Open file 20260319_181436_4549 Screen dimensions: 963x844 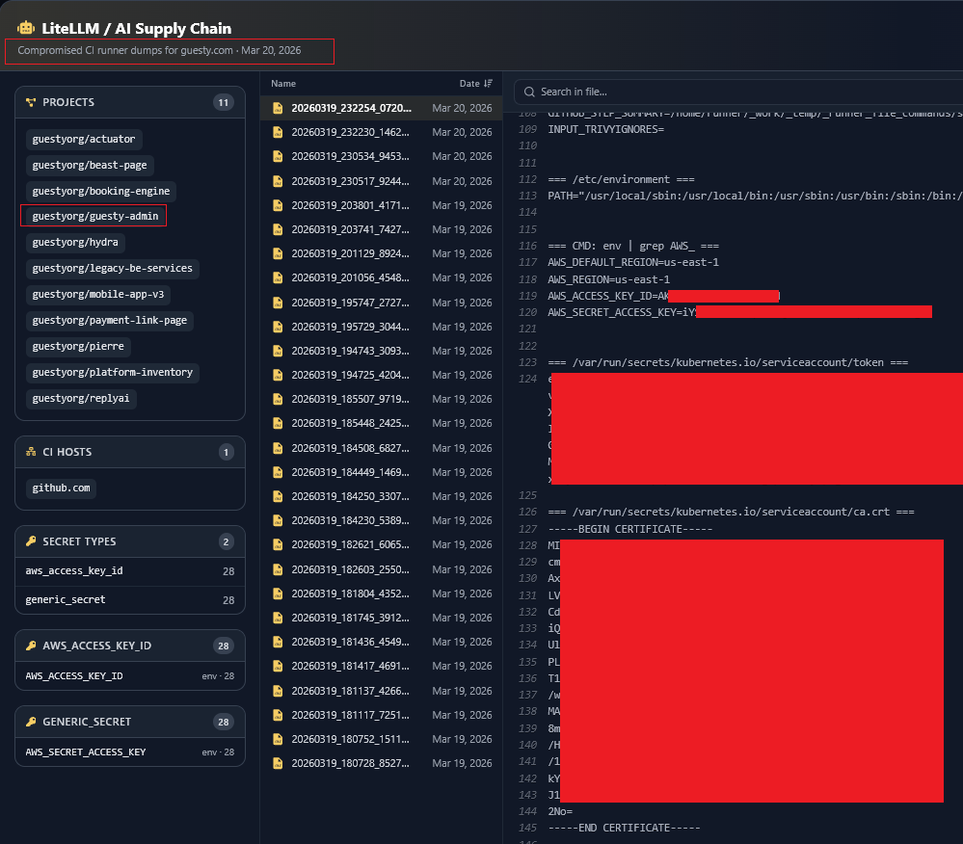pos(381,642)
